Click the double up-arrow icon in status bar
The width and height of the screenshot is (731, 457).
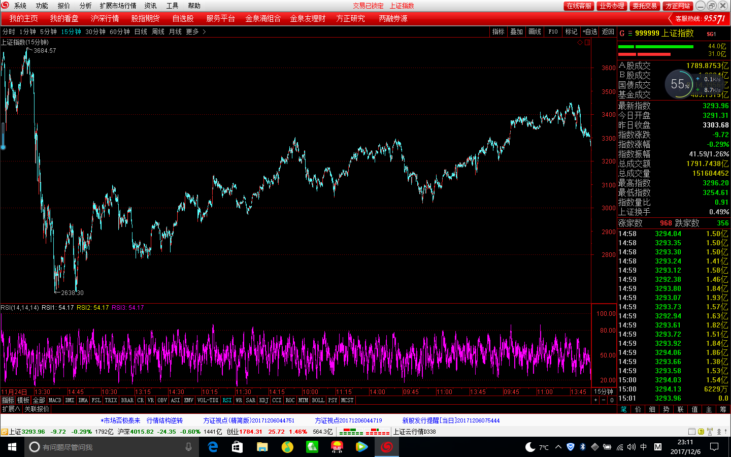pos(718,432)
